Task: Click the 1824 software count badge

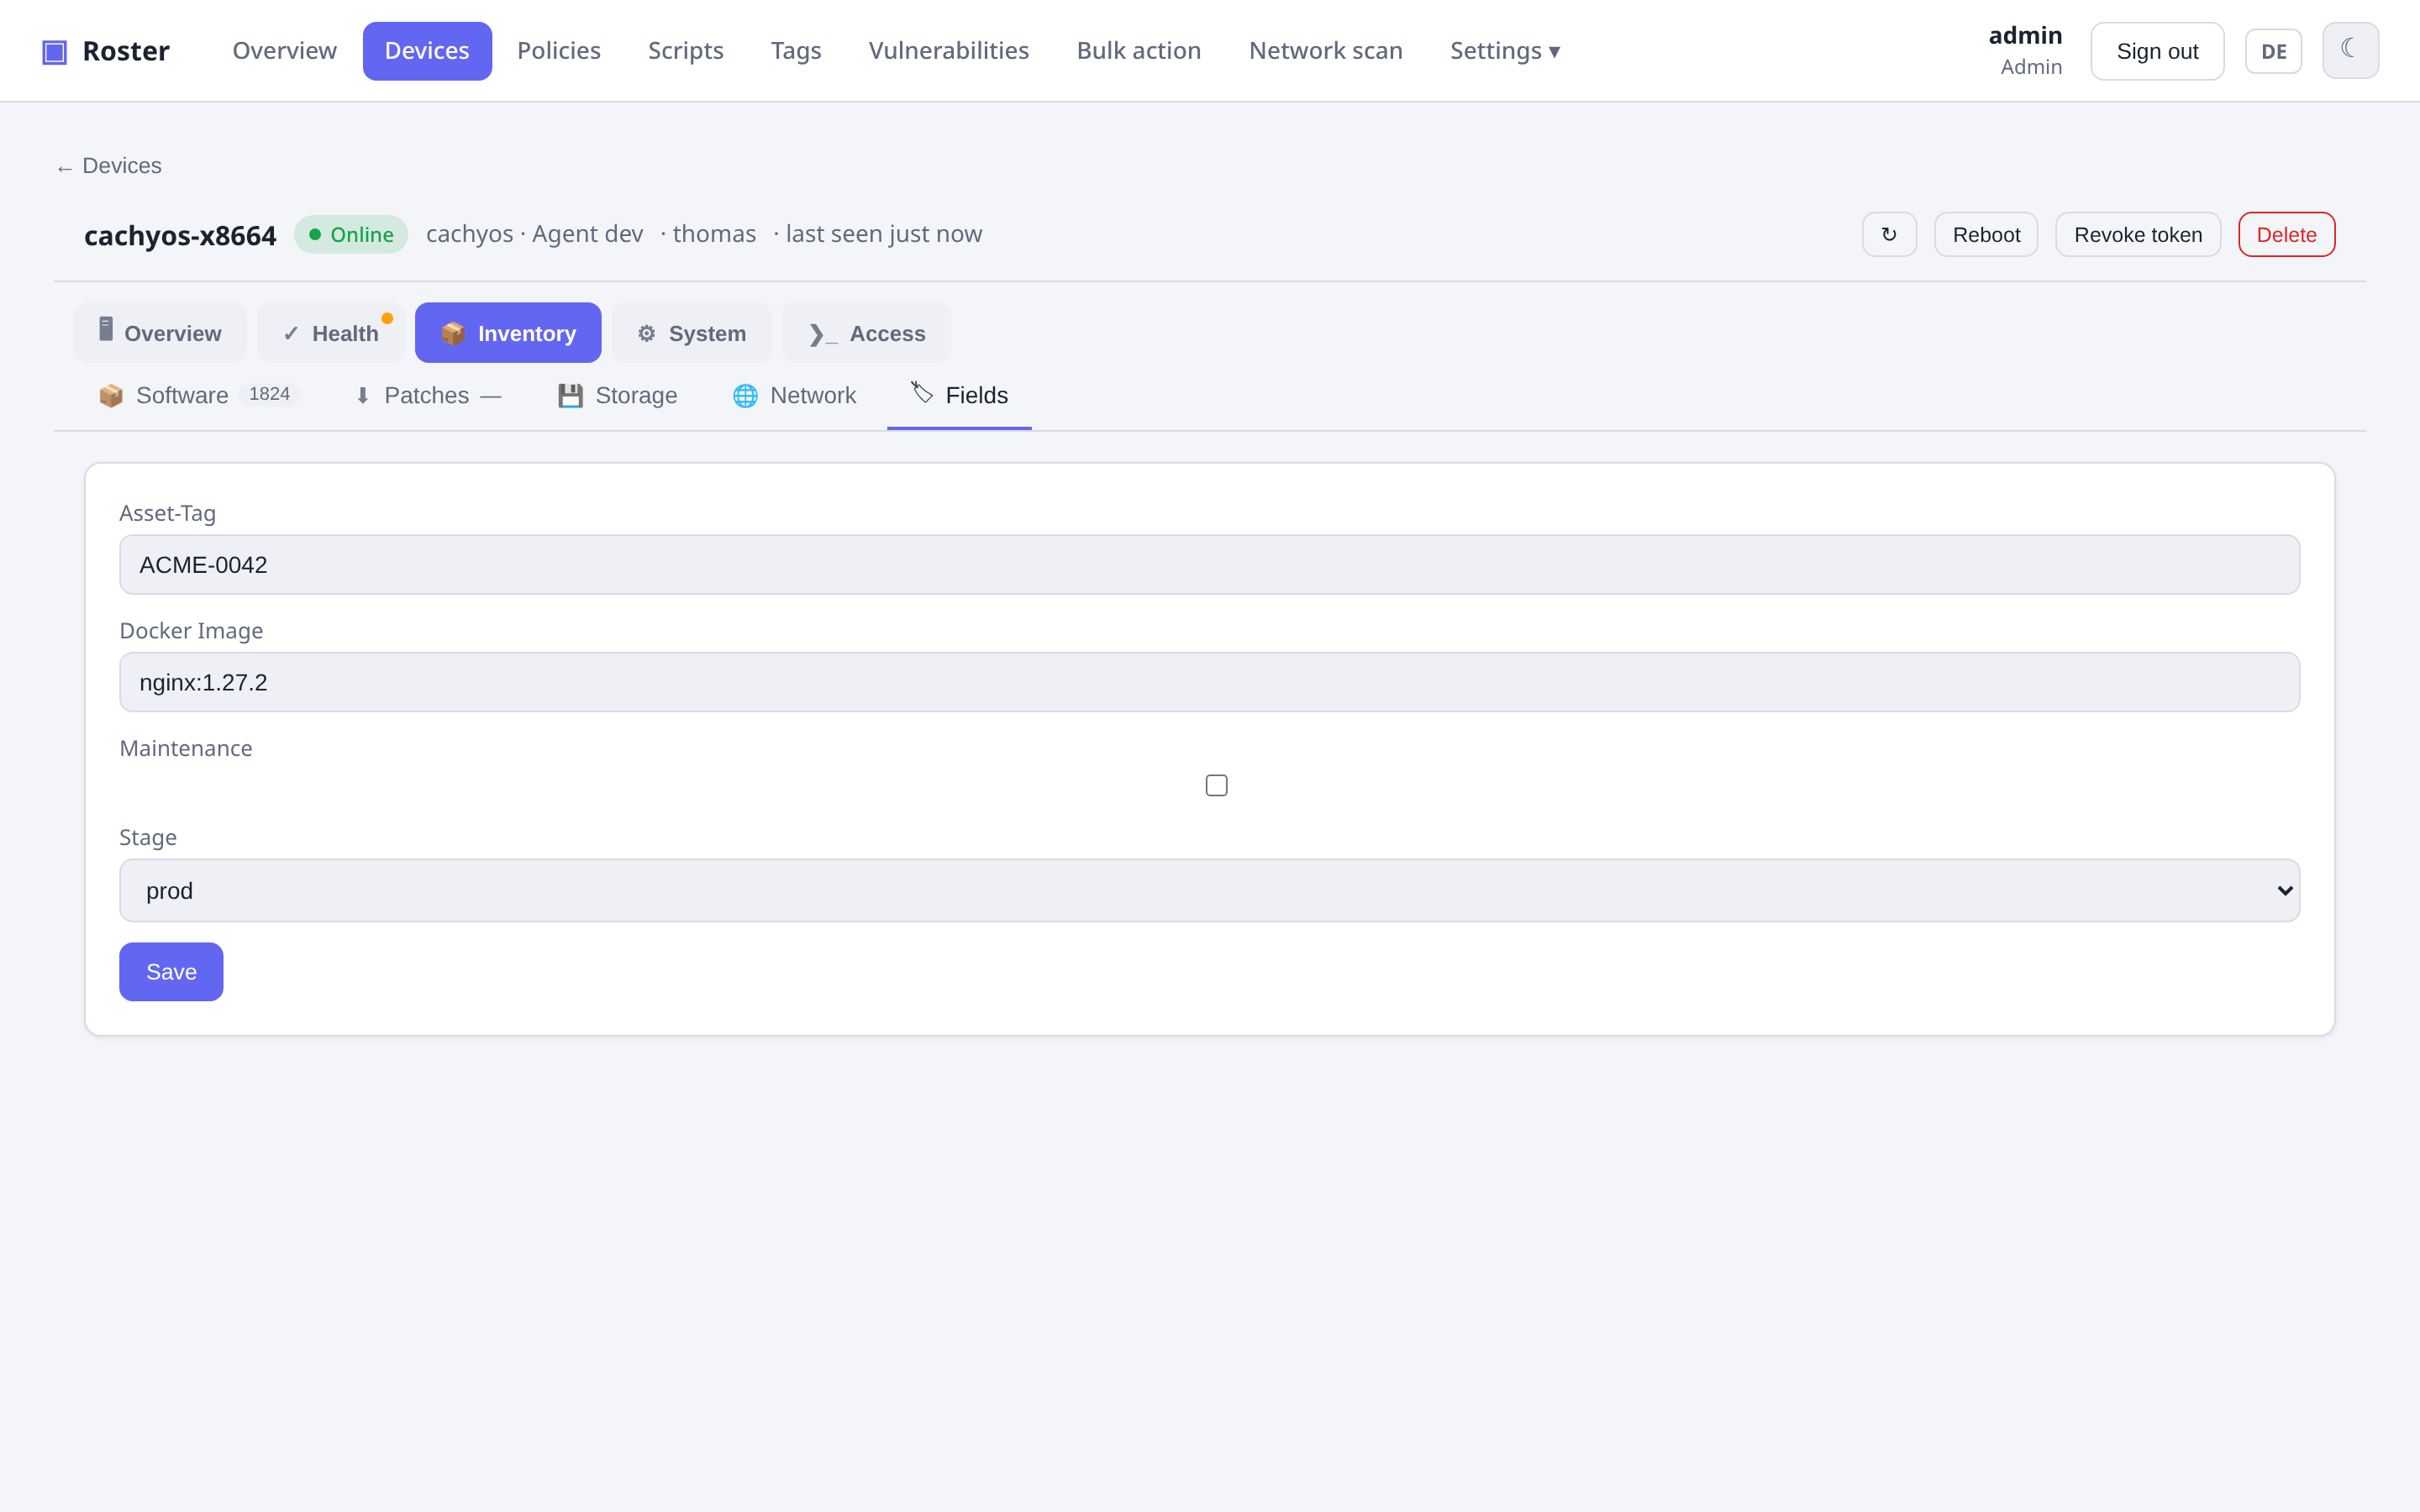Action: click(269, 394)
